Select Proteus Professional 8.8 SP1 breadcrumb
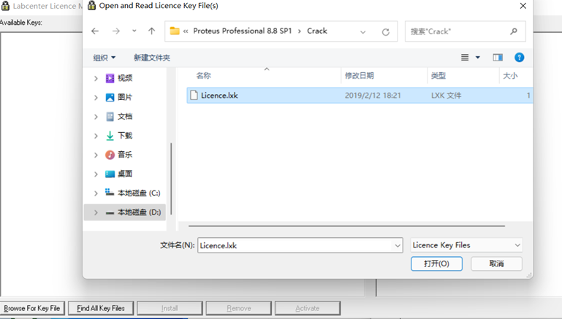 tap(243, 31)
